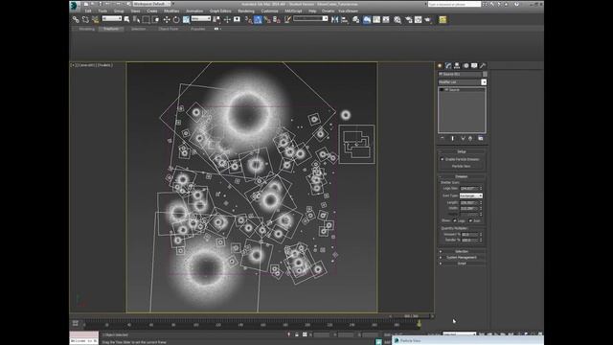
Task: Switch to the Display command panel tab
Action: pyautogui.click(x=474, y=66)
